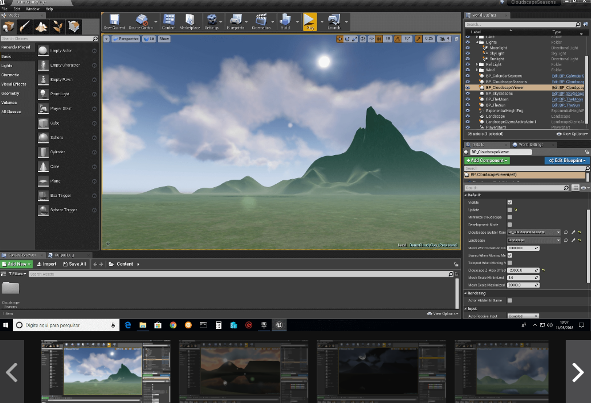Open the Lit view mode dropdown
591x403 pixels.
tap(149, 39)
